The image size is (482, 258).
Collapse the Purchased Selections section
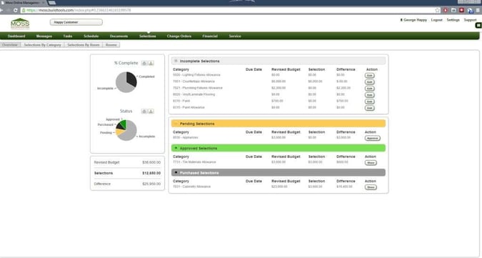(176, 172)
